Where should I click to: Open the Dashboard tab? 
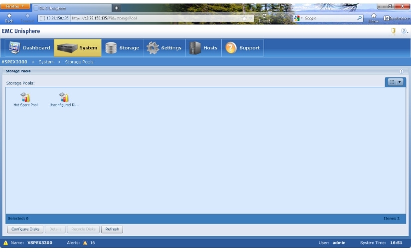tap(29, 48)
